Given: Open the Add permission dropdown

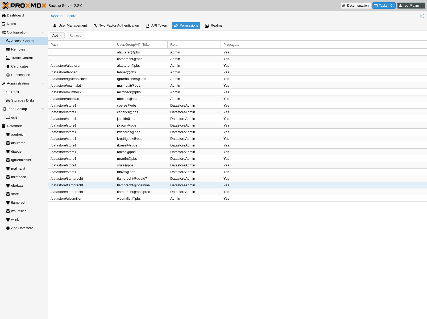Looking at the screenshot, I should (57, 36).
